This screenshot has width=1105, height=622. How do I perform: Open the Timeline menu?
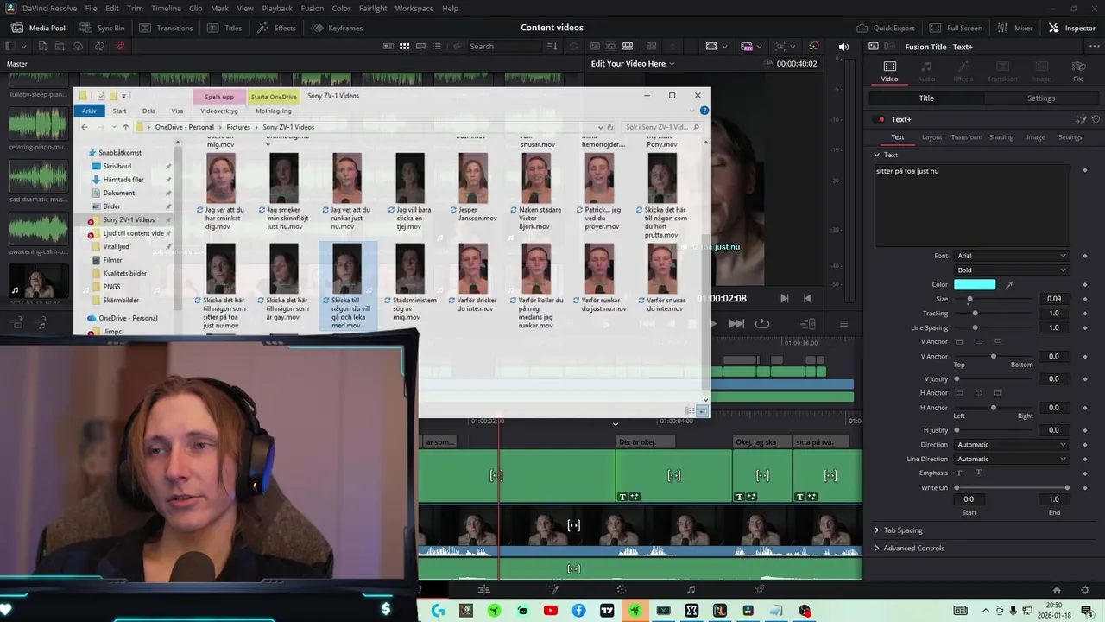[166, 8]
